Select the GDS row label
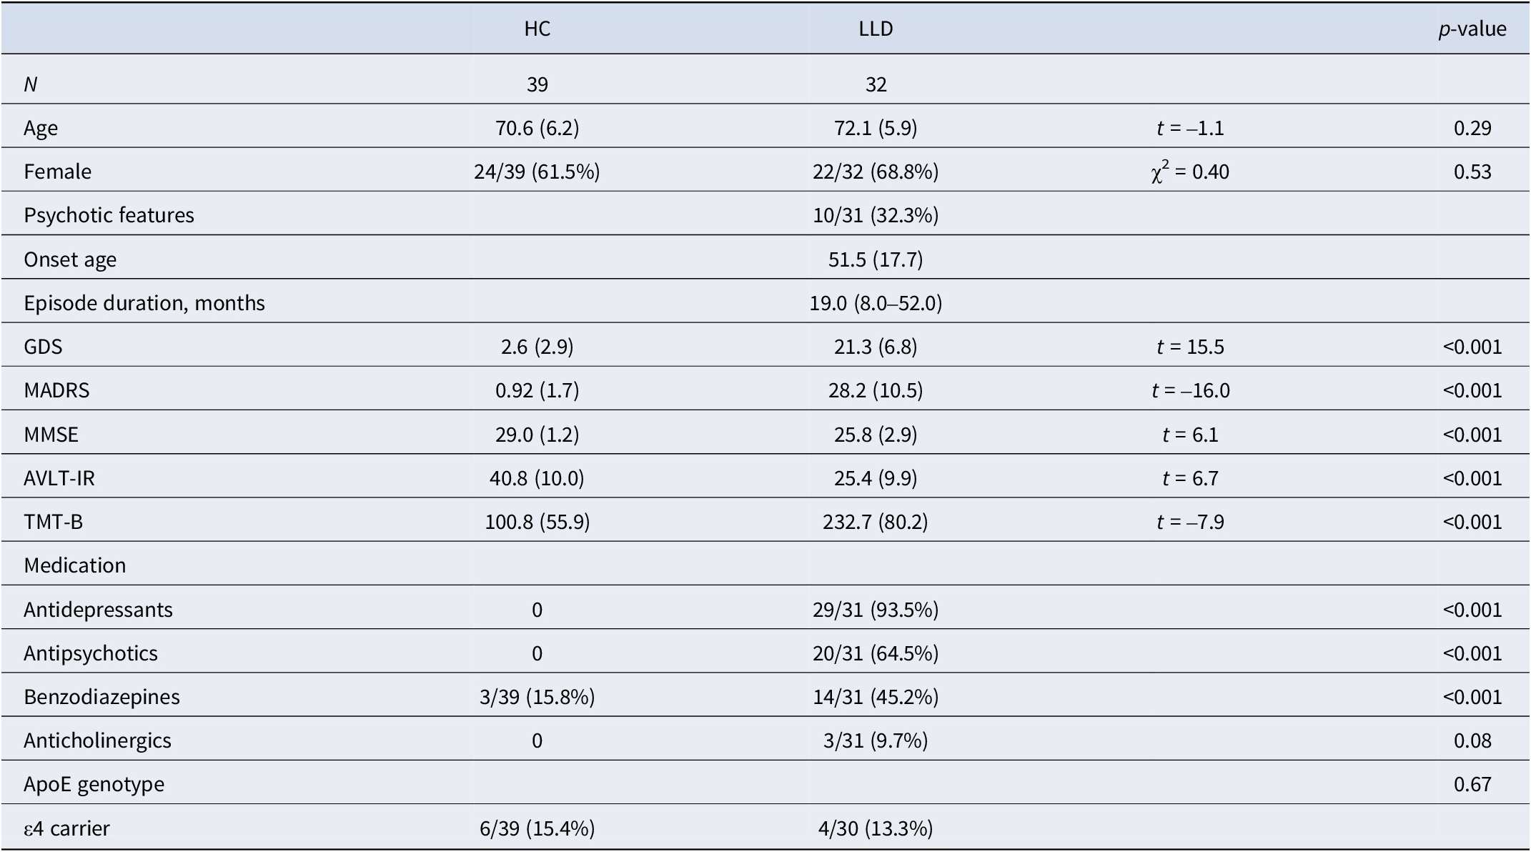The height and width of the screenshot is (852, 1531). click(x=43, y=347)
